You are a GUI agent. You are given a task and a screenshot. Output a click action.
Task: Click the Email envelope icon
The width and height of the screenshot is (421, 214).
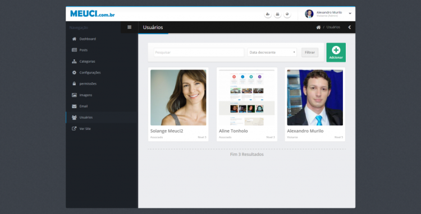tap(74, 106)
